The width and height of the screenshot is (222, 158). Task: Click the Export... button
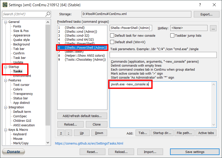(x=207, y=14)
